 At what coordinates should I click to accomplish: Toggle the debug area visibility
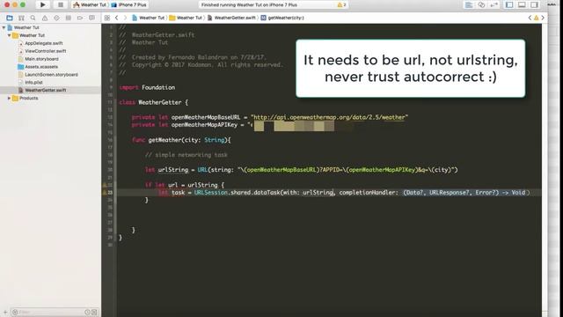tap(522, 4)
